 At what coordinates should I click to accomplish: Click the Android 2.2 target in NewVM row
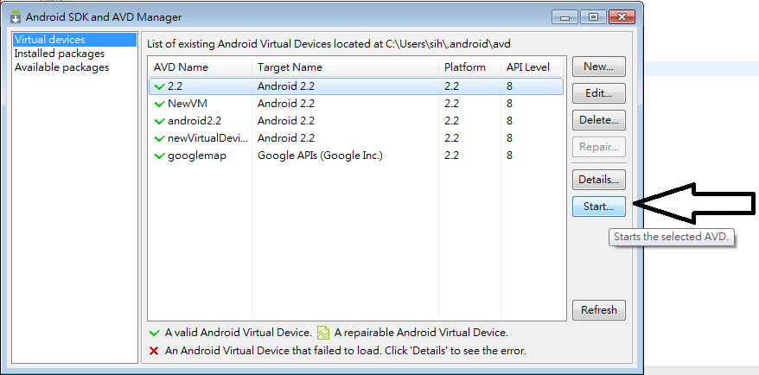tap(285, 104)
